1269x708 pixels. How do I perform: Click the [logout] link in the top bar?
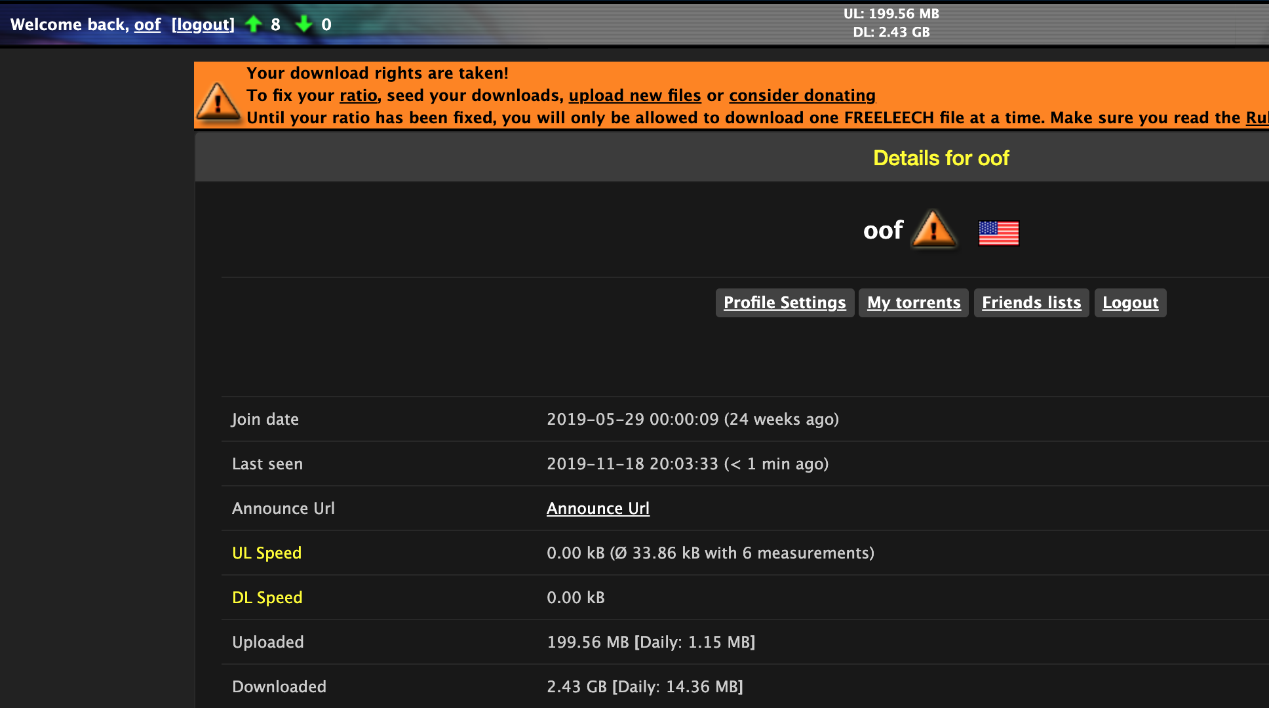202,24
